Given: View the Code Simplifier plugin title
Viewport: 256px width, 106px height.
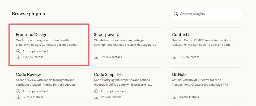Looking at the screenshot, I should pyautogui.click(x=108, y=75).
